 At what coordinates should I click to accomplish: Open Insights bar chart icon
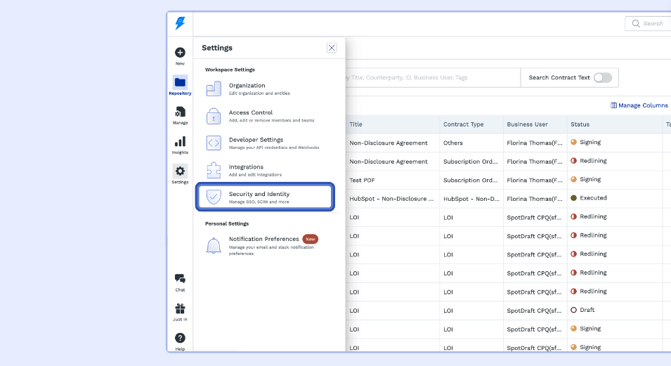(x=180, y=142)
